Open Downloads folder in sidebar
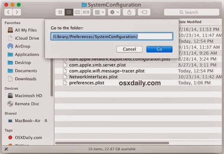 tap(22, 79)
